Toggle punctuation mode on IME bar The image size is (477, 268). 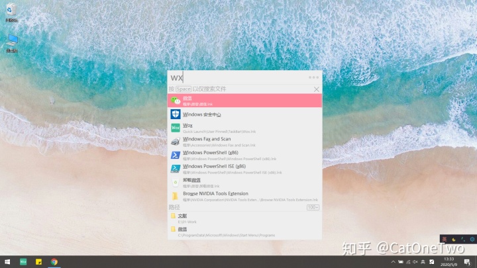[x=463, y=240]
